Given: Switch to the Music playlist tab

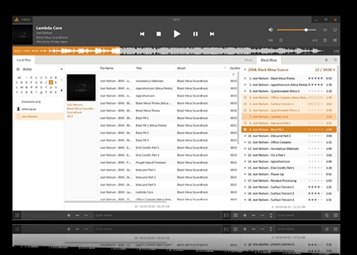Looking at the screenshot, I should [249, 60].
